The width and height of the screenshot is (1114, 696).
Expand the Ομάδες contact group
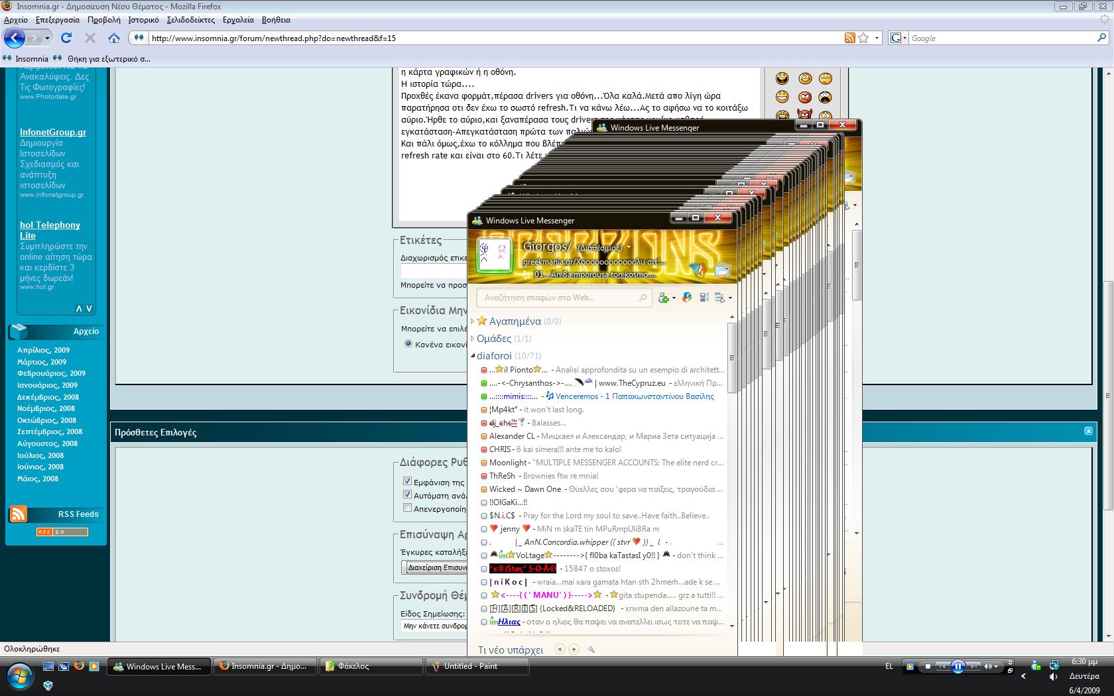(473, 339)
